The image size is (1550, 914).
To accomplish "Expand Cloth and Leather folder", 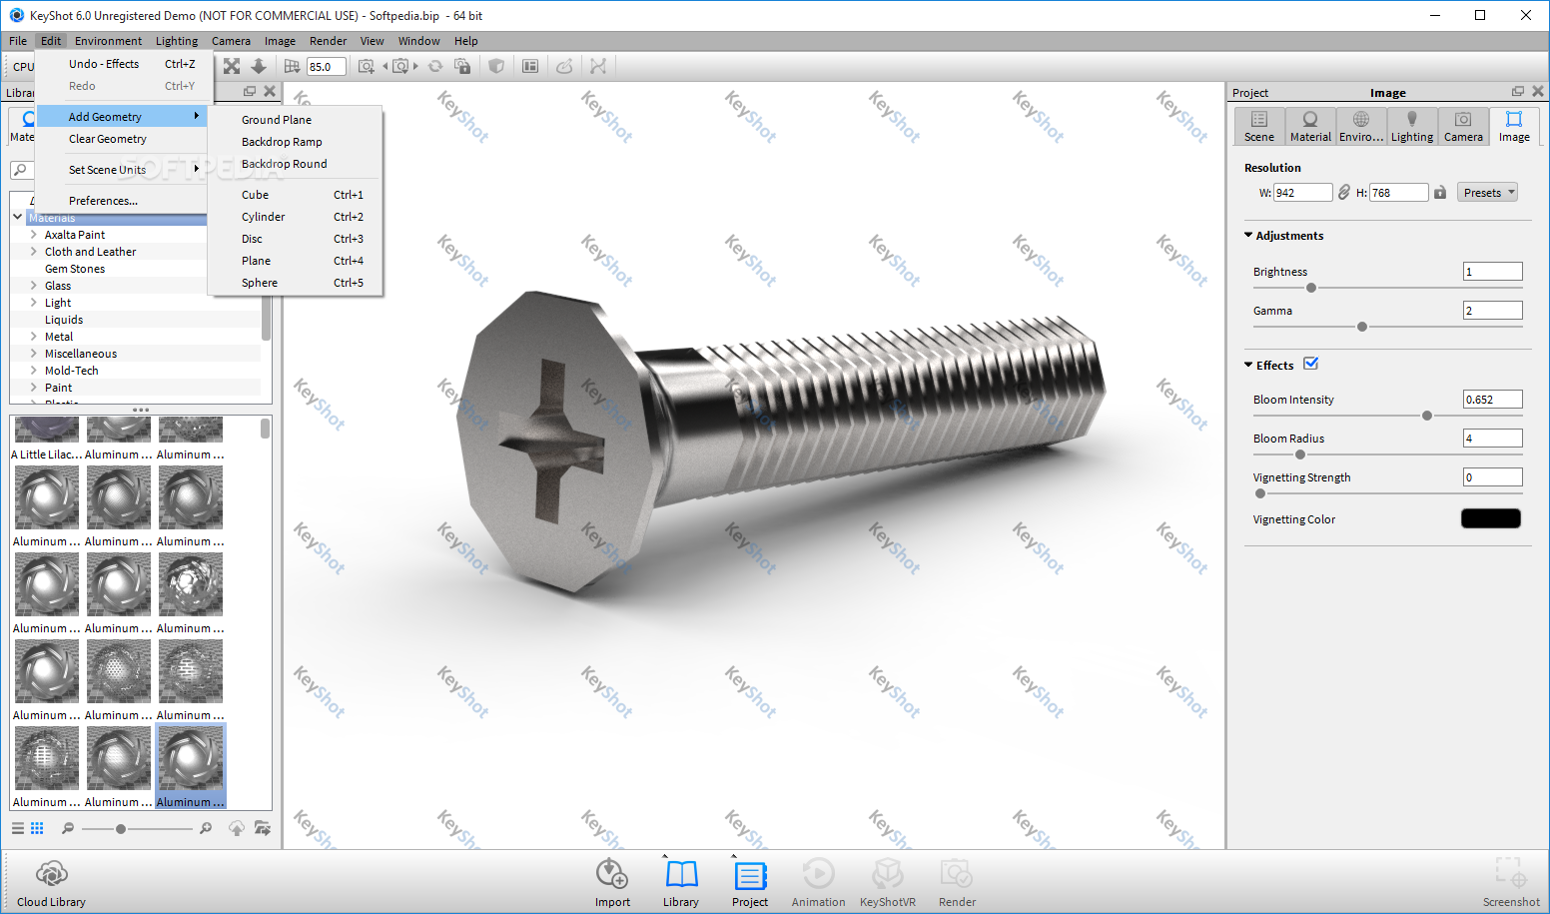I will (33, 252).
